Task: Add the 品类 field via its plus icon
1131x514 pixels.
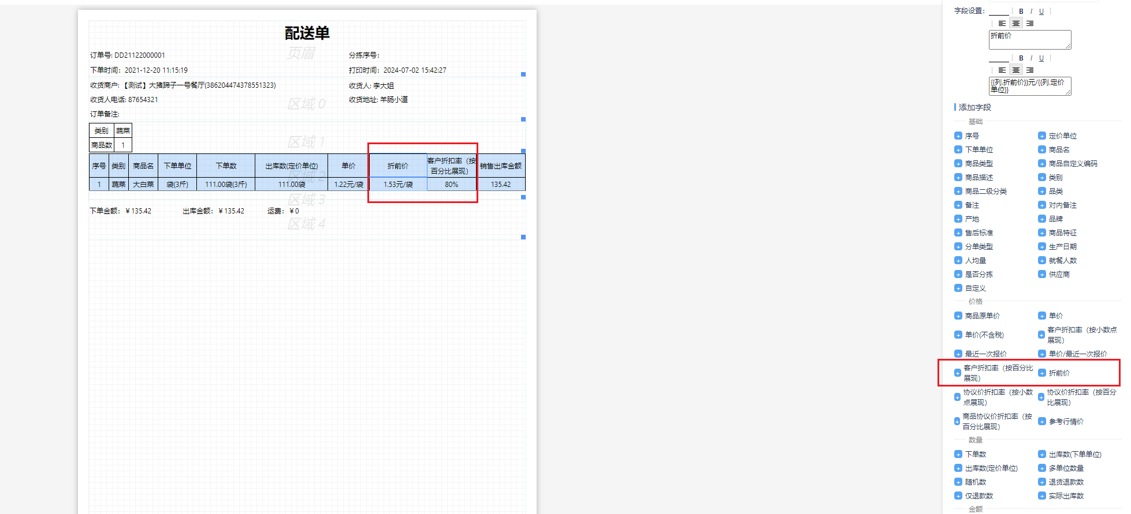Action: click(1042, 192)
